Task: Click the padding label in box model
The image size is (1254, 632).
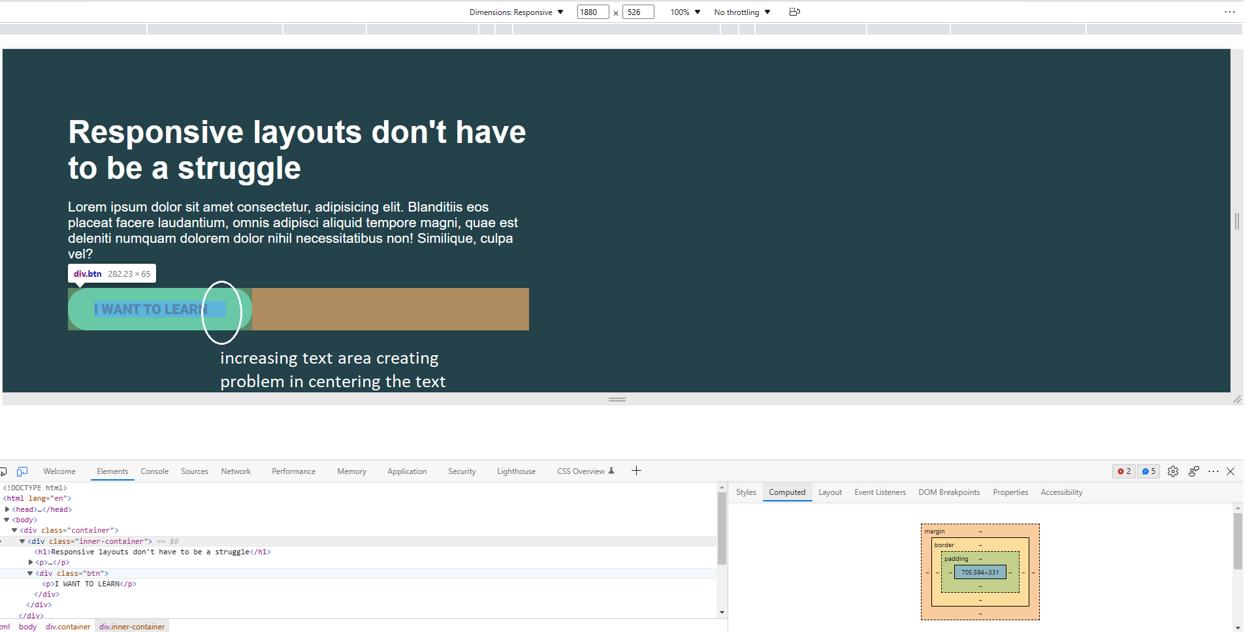Action: (956, 559)
